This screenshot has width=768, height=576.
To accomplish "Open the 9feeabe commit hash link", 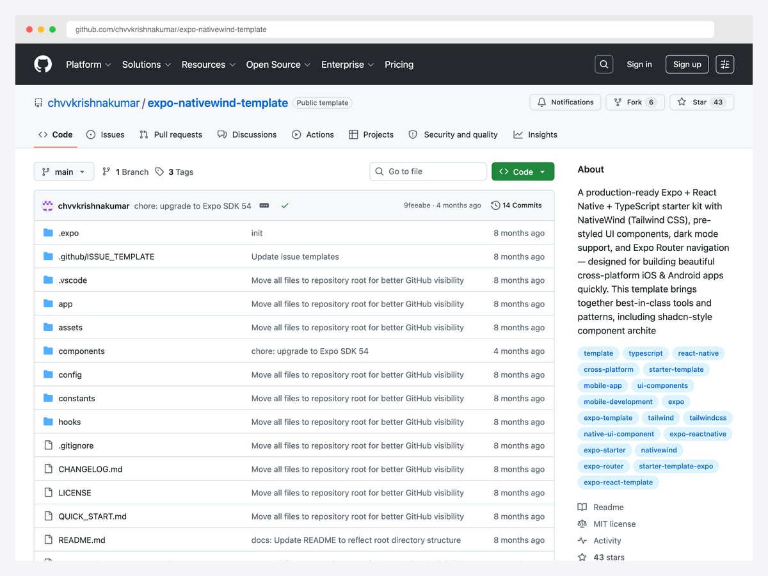I will pyautogui.click(x=417, y=205).
